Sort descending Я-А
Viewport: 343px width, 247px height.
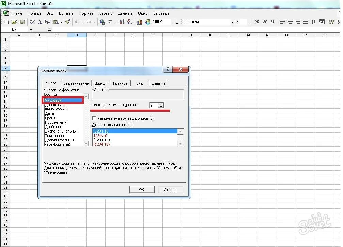pyautogui.click(x=130, y=22)
